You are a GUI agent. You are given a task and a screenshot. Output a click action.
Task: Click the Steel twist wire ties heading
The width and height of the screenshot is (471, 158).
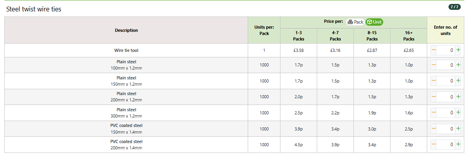click(34, 9)
